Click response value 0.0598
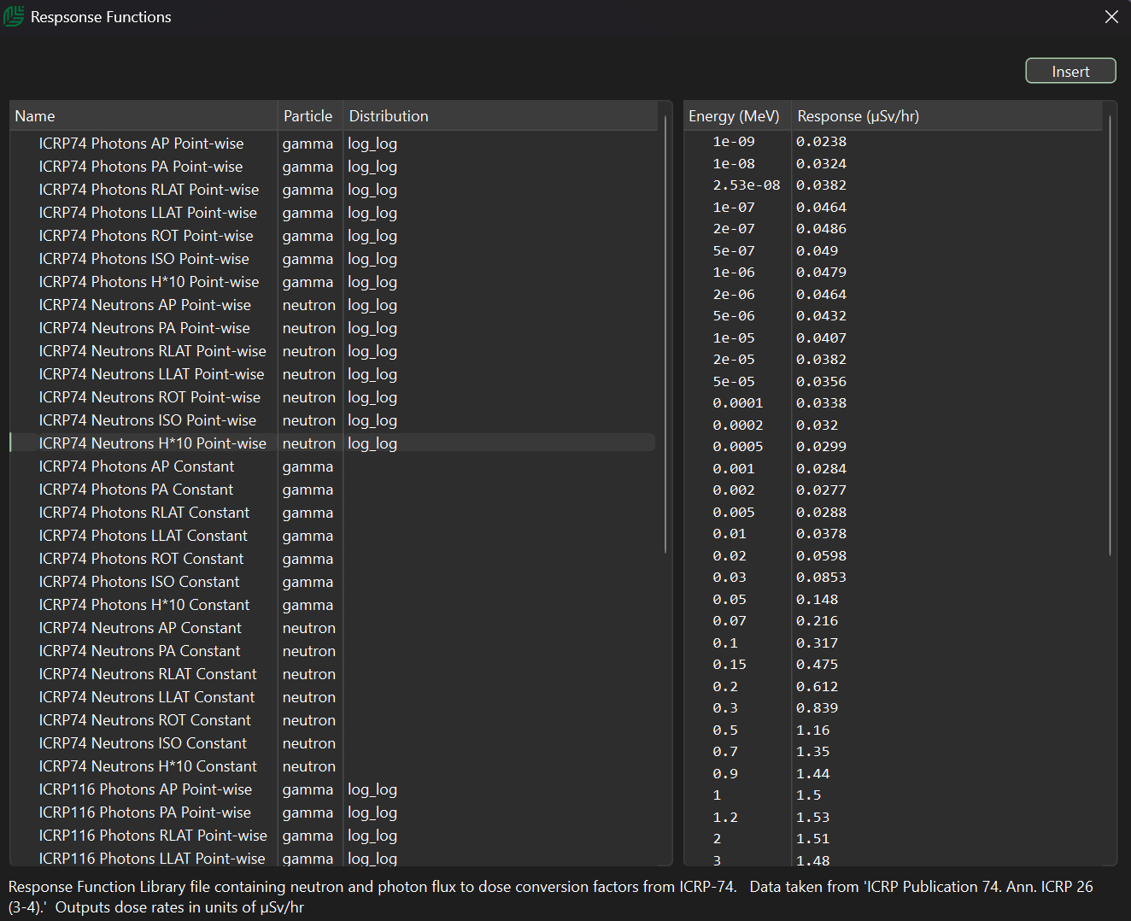The image size is (1131, 921). [821, 556]
